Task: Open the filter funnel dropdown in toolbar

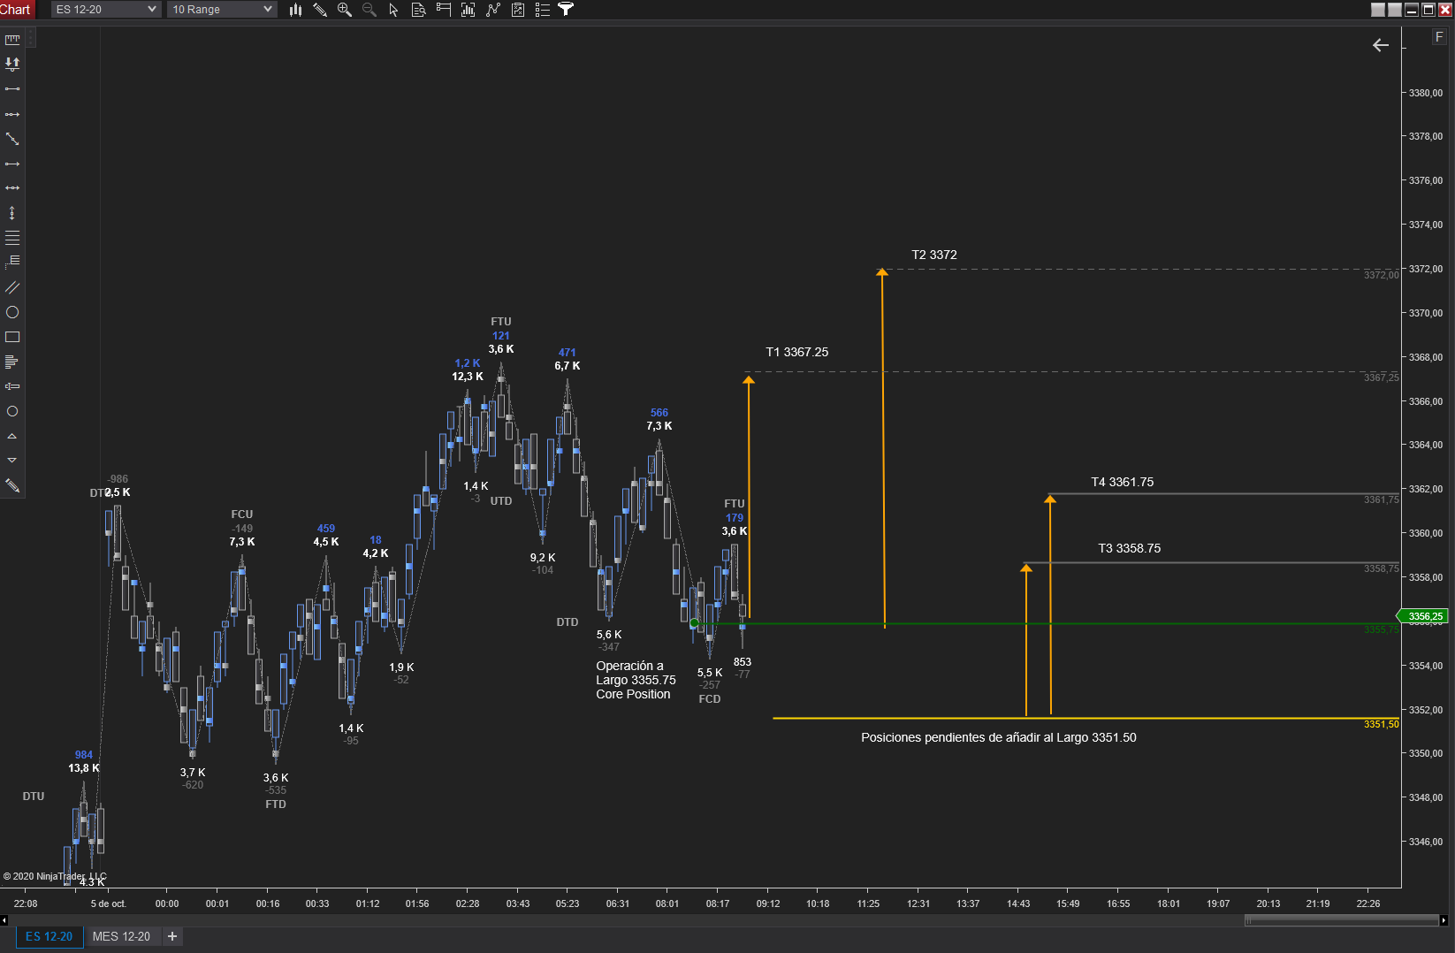Action: [x=567, y=10]
